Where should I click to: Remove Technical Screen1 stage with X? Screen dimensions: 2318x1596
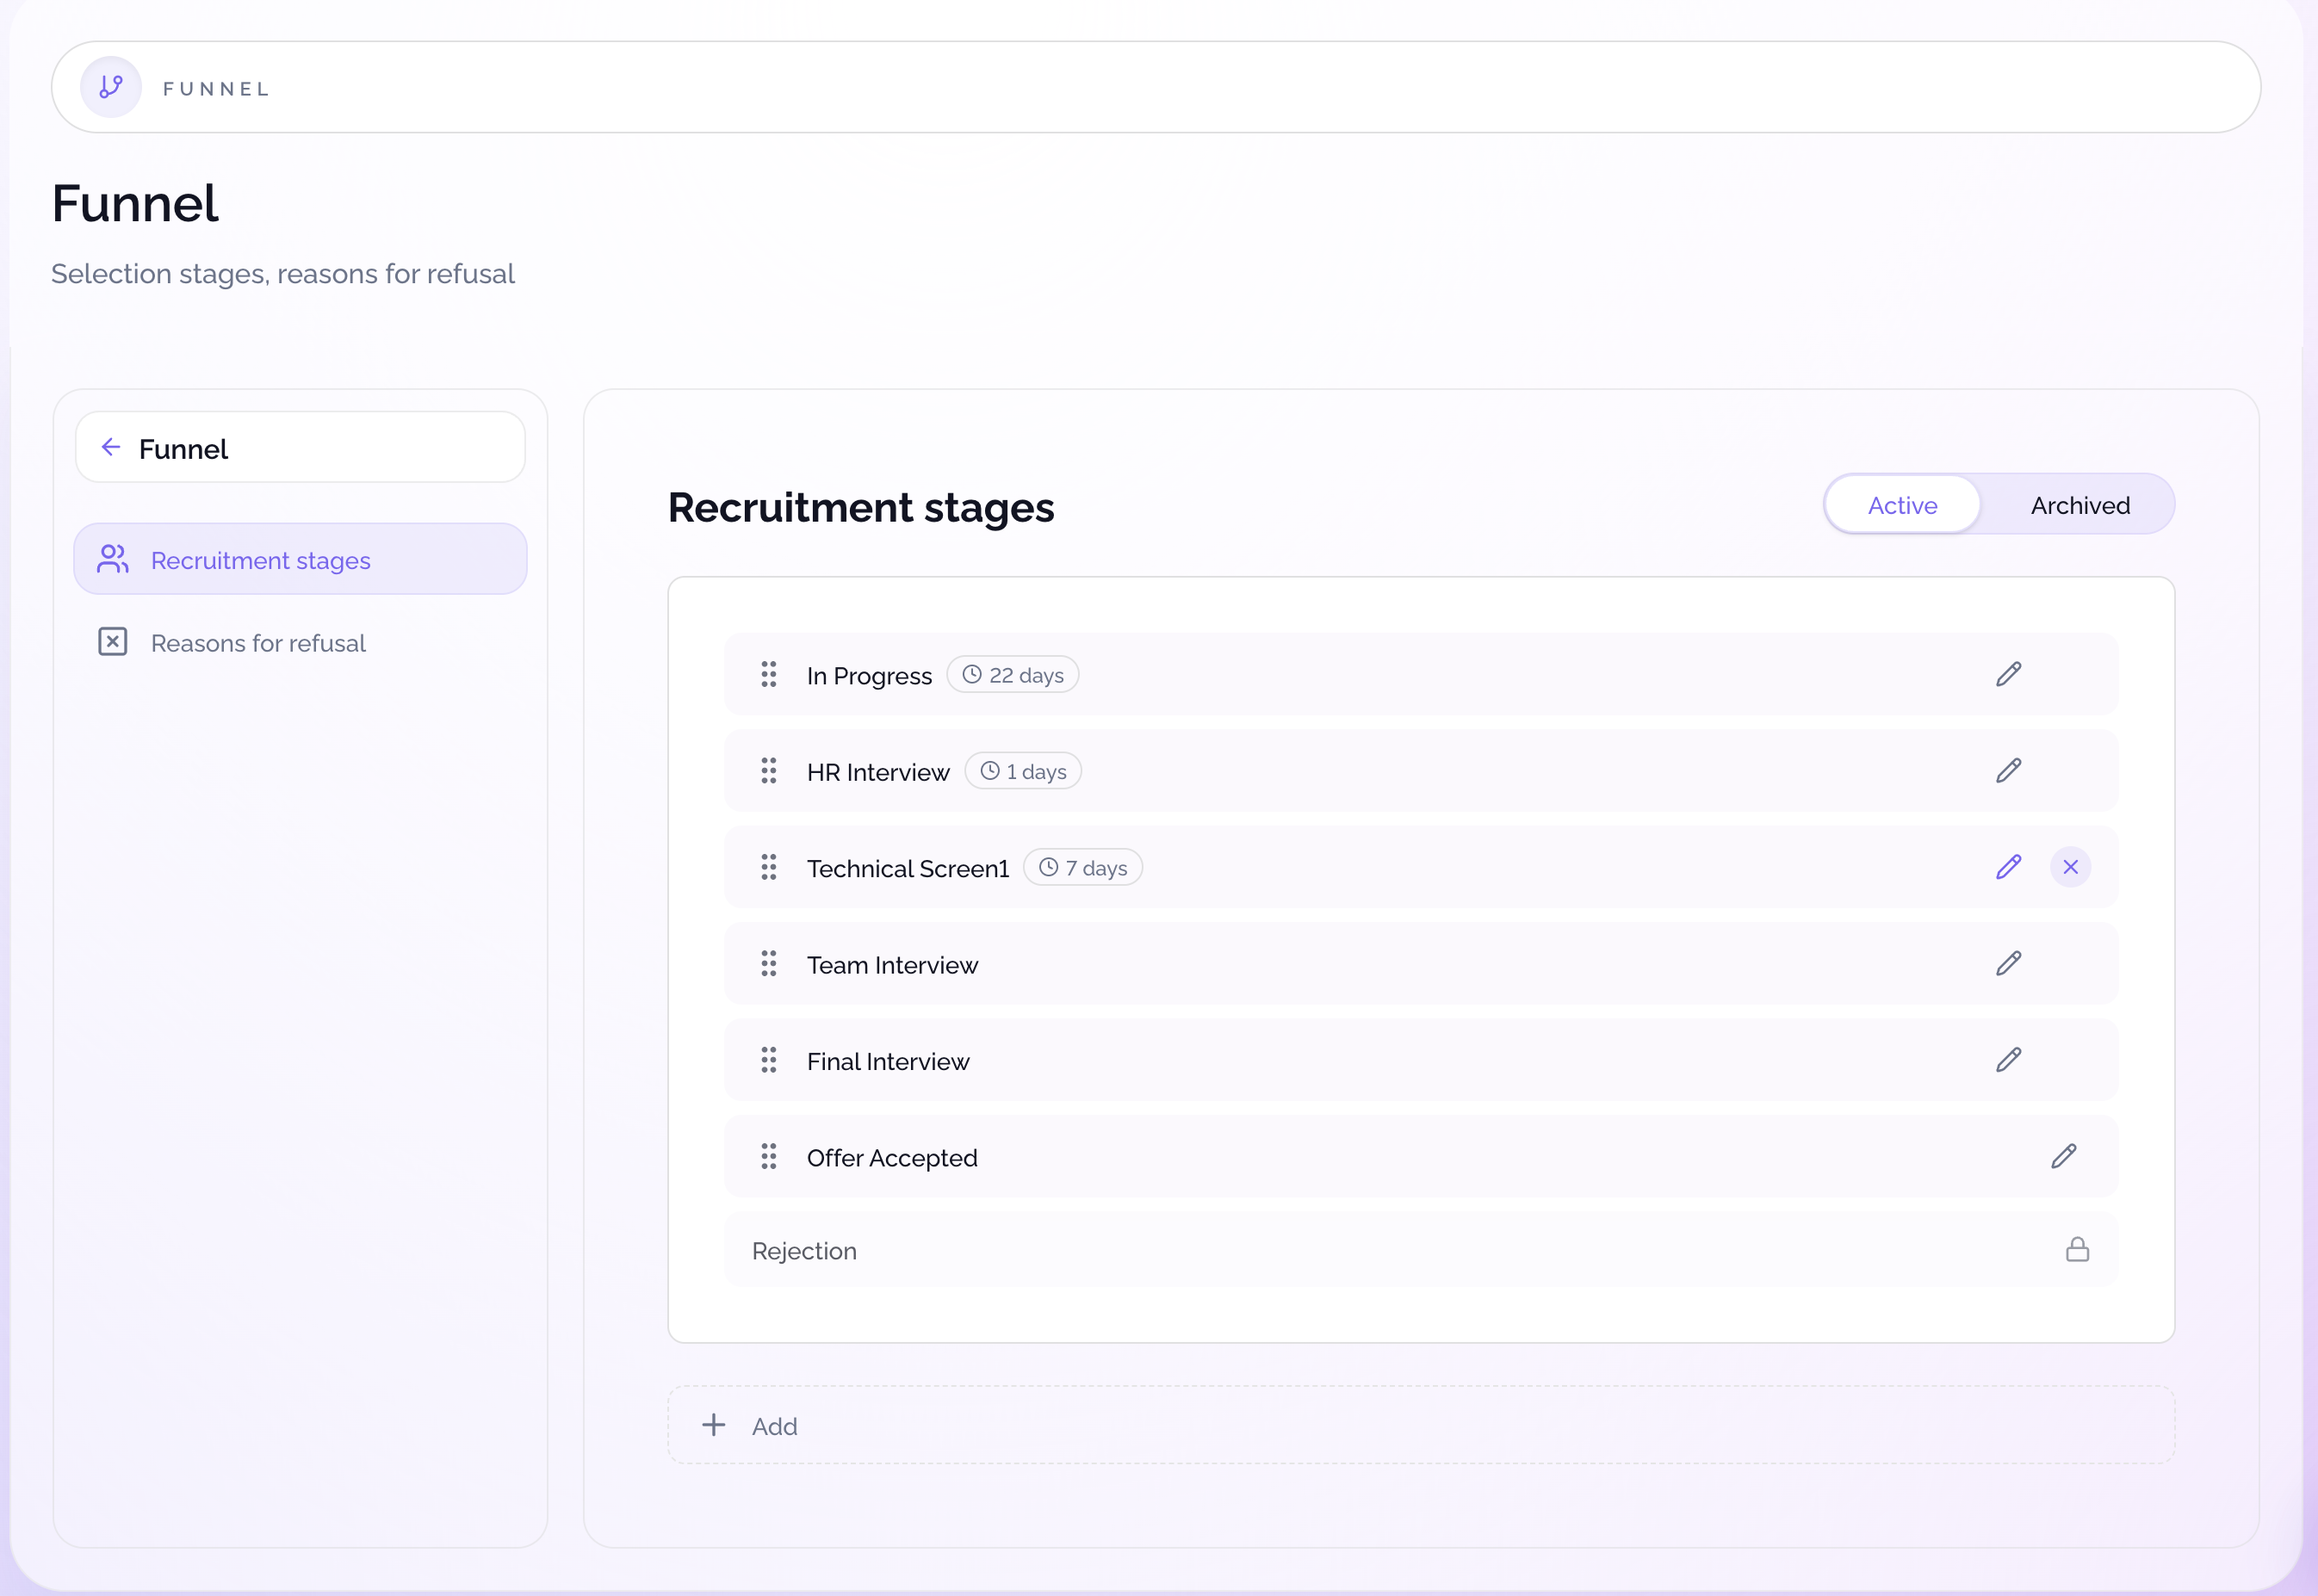2070,867
